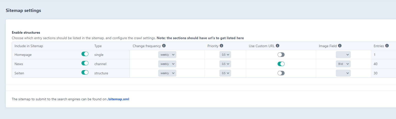Click info icon next to Use Custom URL
This screenshot has width=396, height=119.
coord(278,46)
